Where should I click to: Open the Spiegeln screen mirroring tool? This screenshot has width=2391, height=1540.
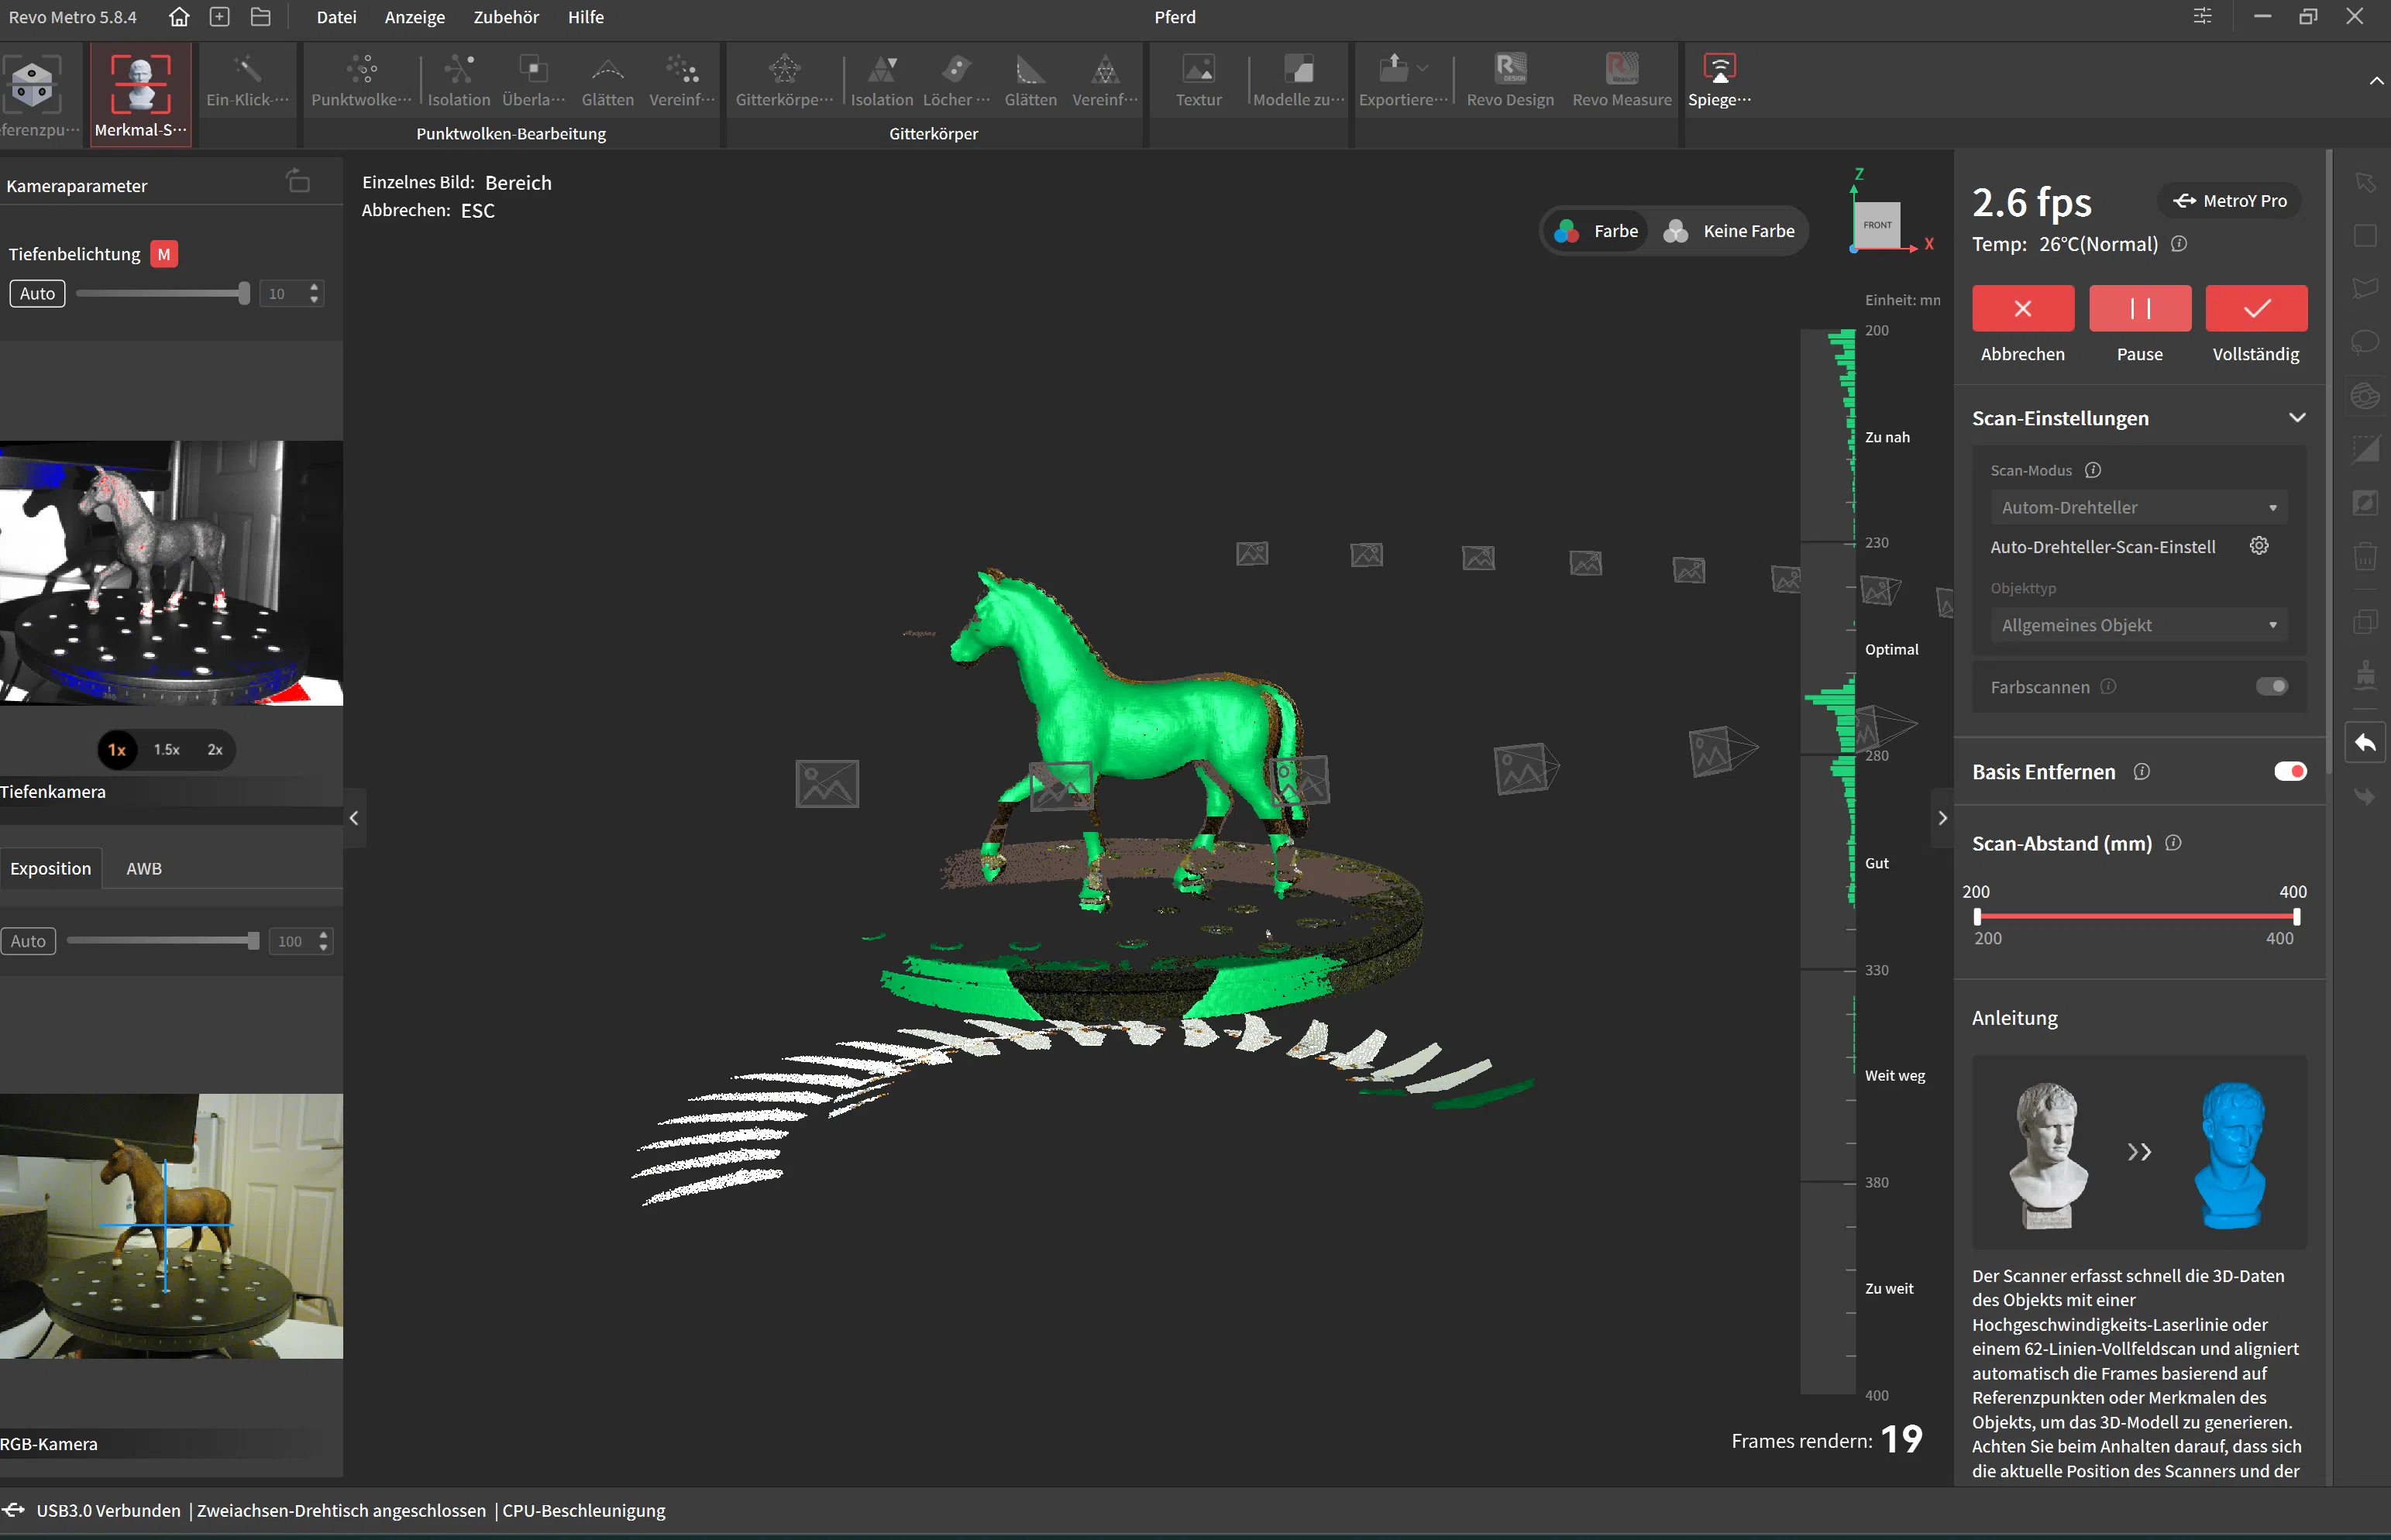1719,70
